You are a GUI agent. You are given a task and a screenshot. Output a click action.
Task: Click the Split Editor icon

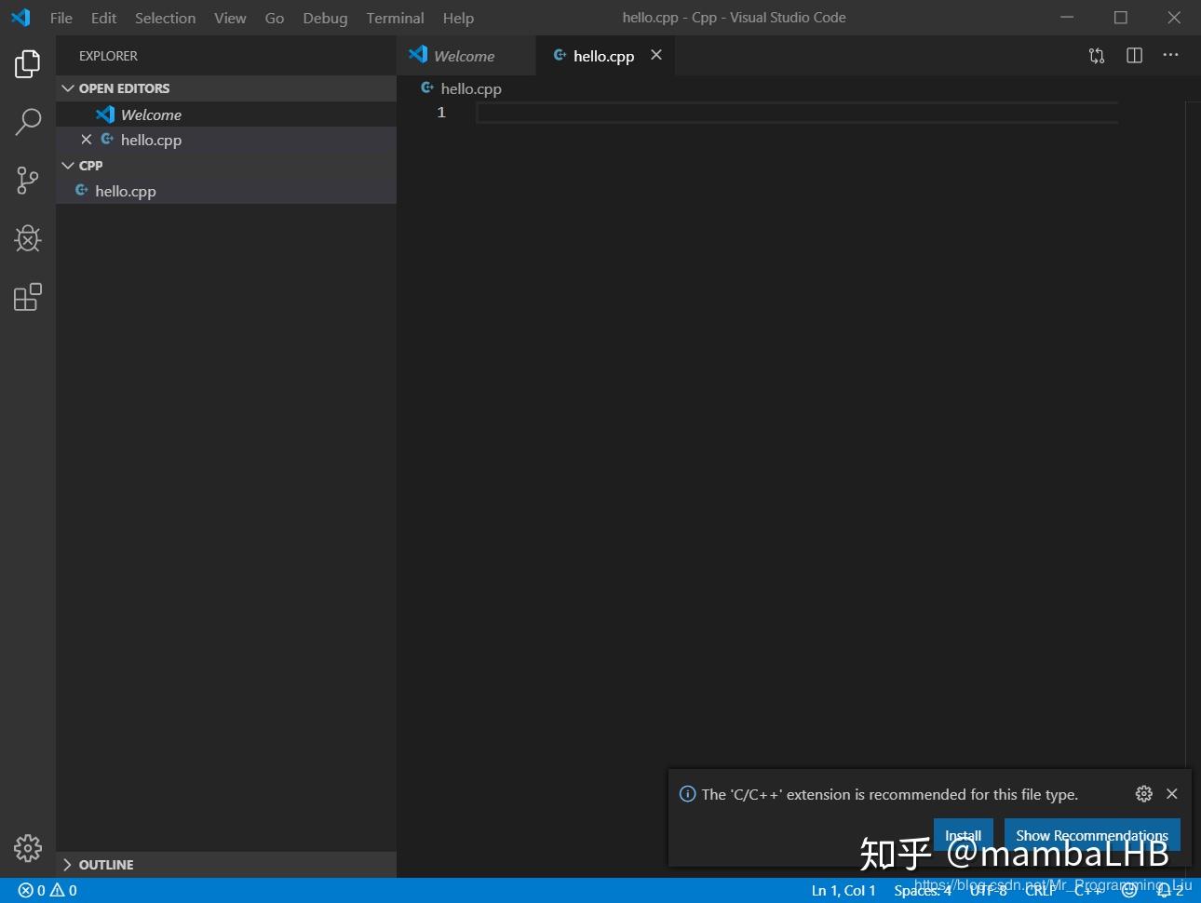click(x=1133, y=55)
